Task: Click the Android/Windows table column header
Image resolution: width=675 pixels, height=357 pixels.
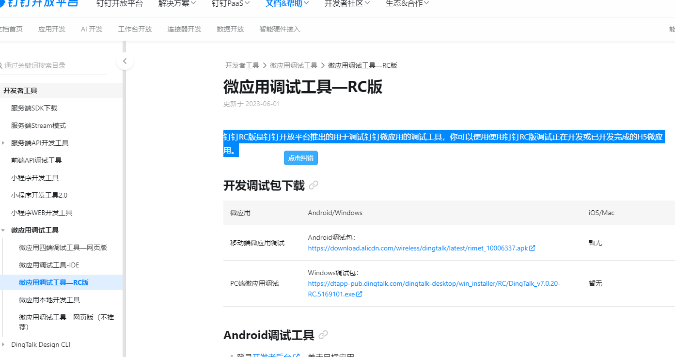Action: [x=335, y=213]
